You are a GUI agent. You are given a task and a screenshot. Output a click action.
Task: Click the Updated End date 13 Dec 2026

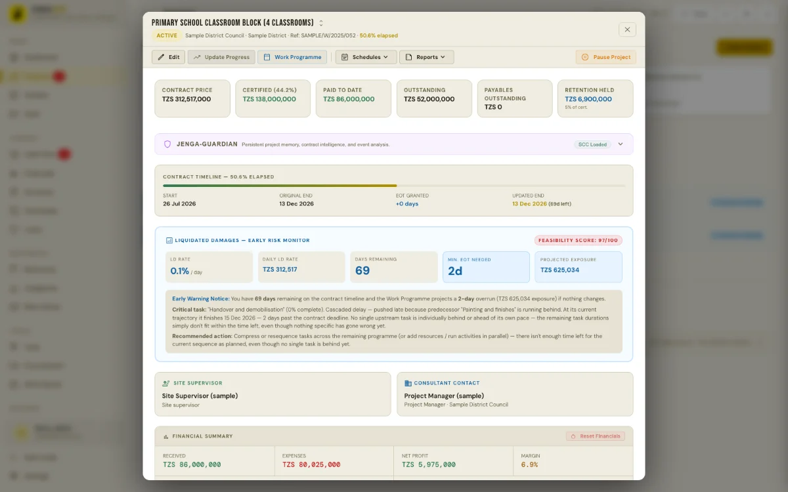(x=529, y=204)
